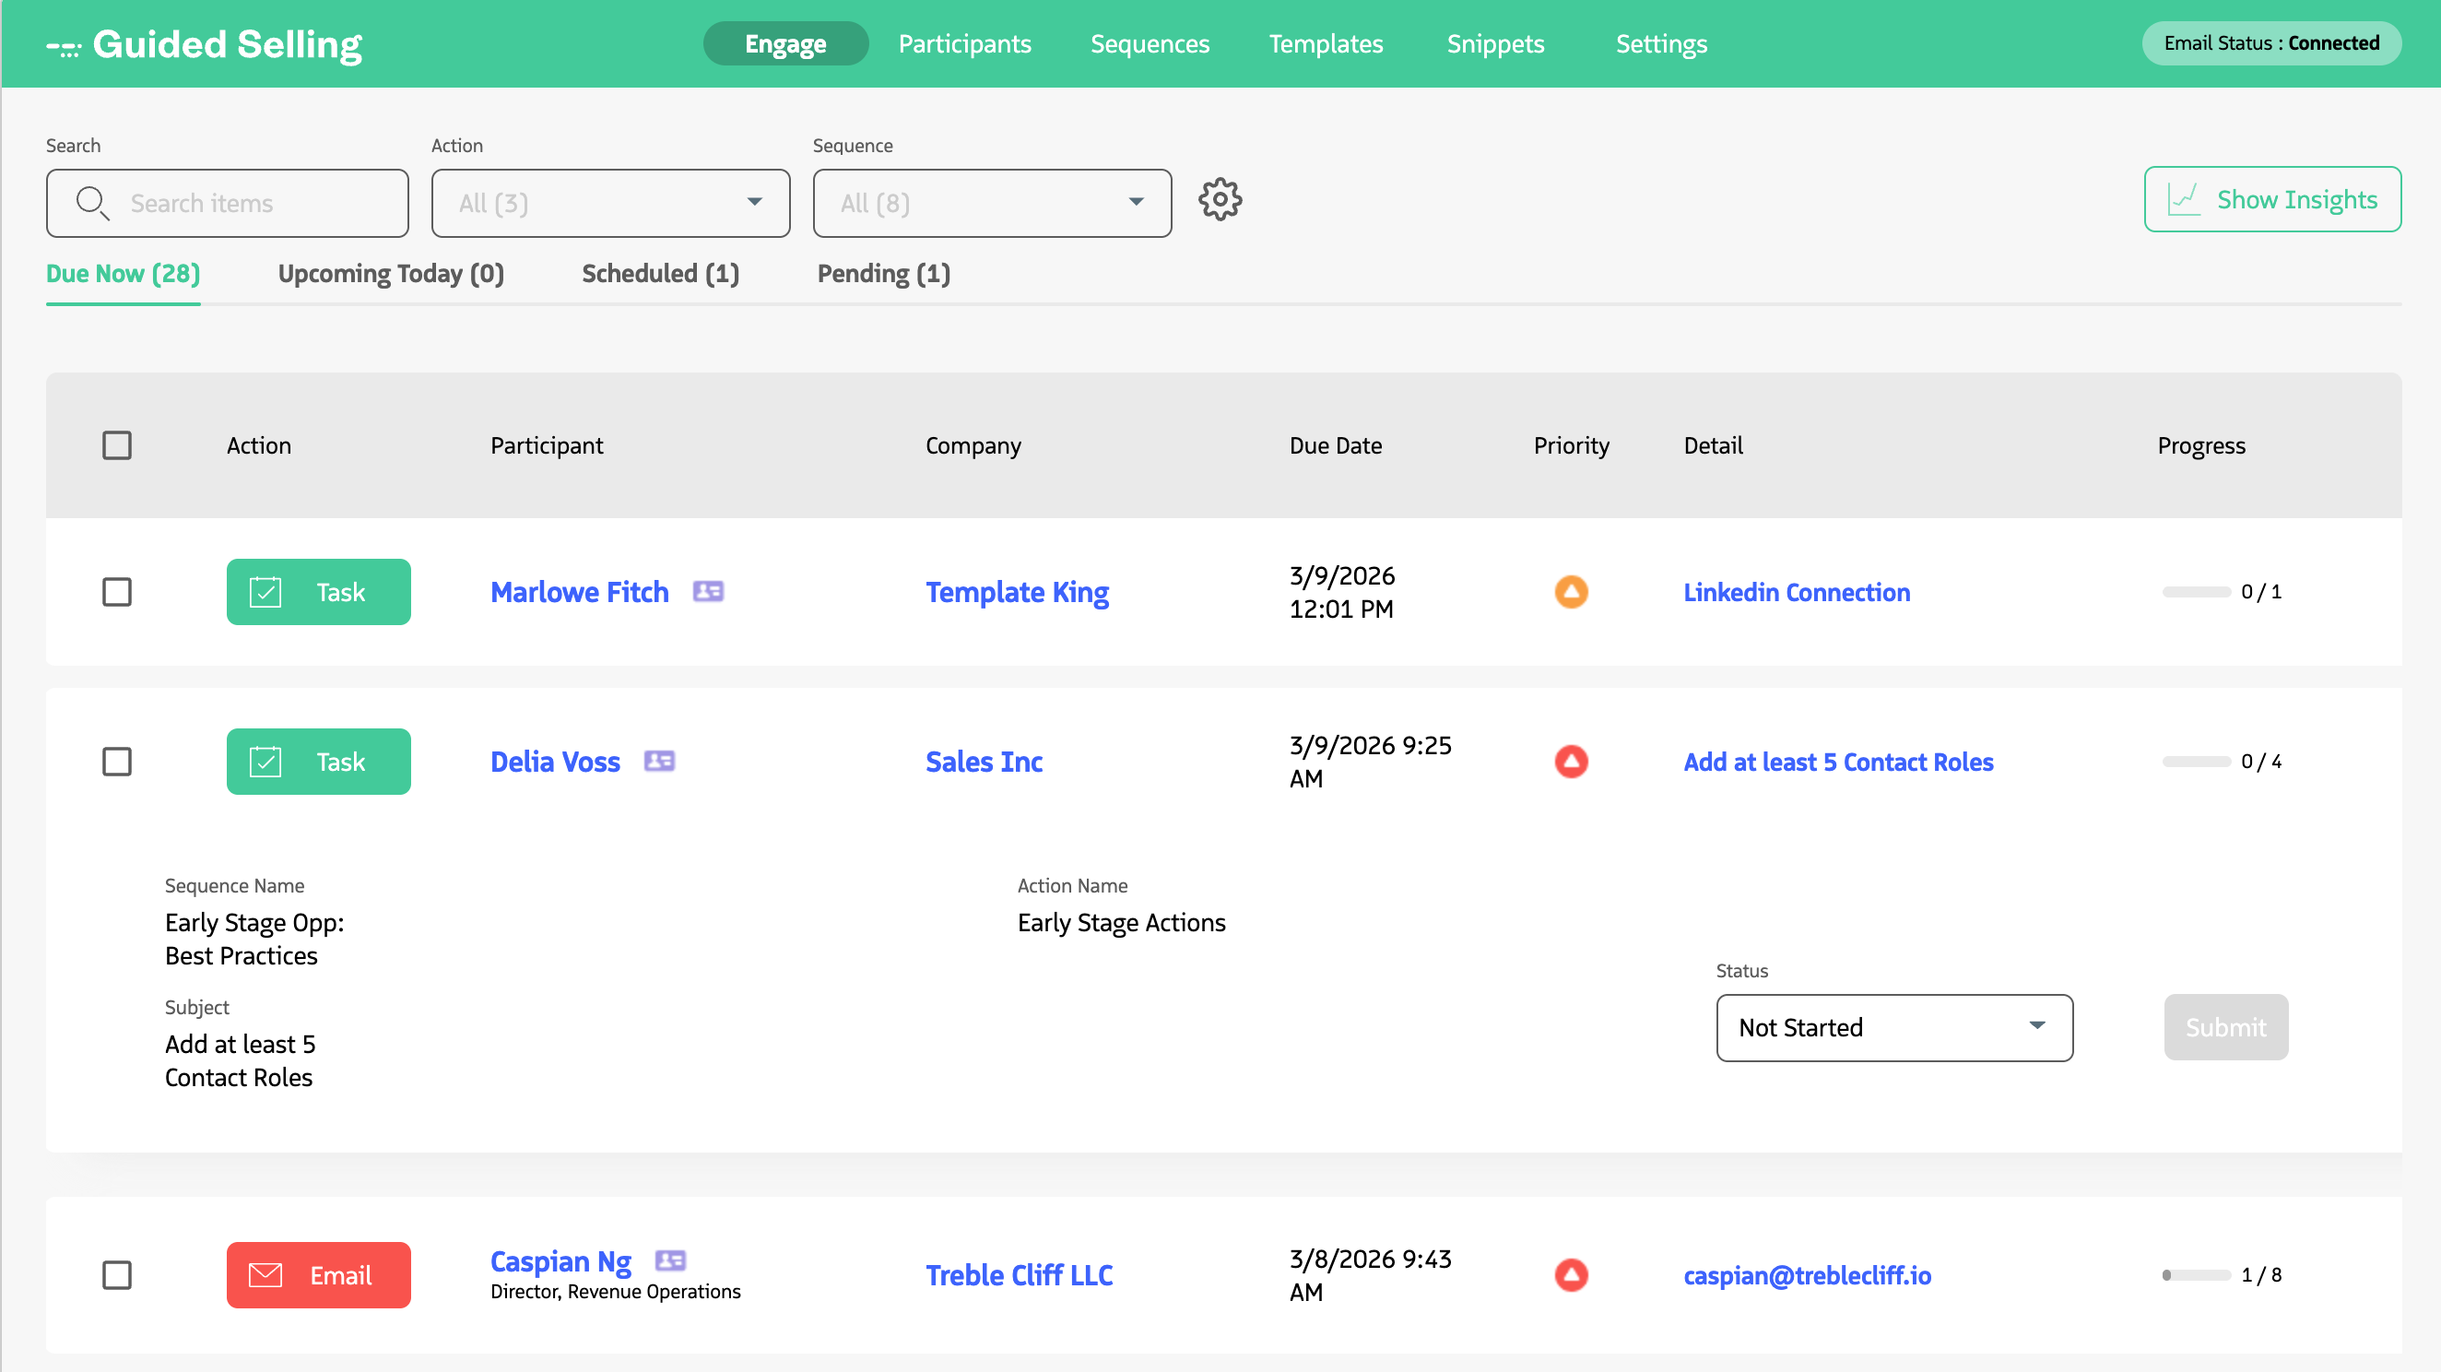Switch to the Pending tab
This screenshot has width=2441, height=1372.
click(882, 274)
